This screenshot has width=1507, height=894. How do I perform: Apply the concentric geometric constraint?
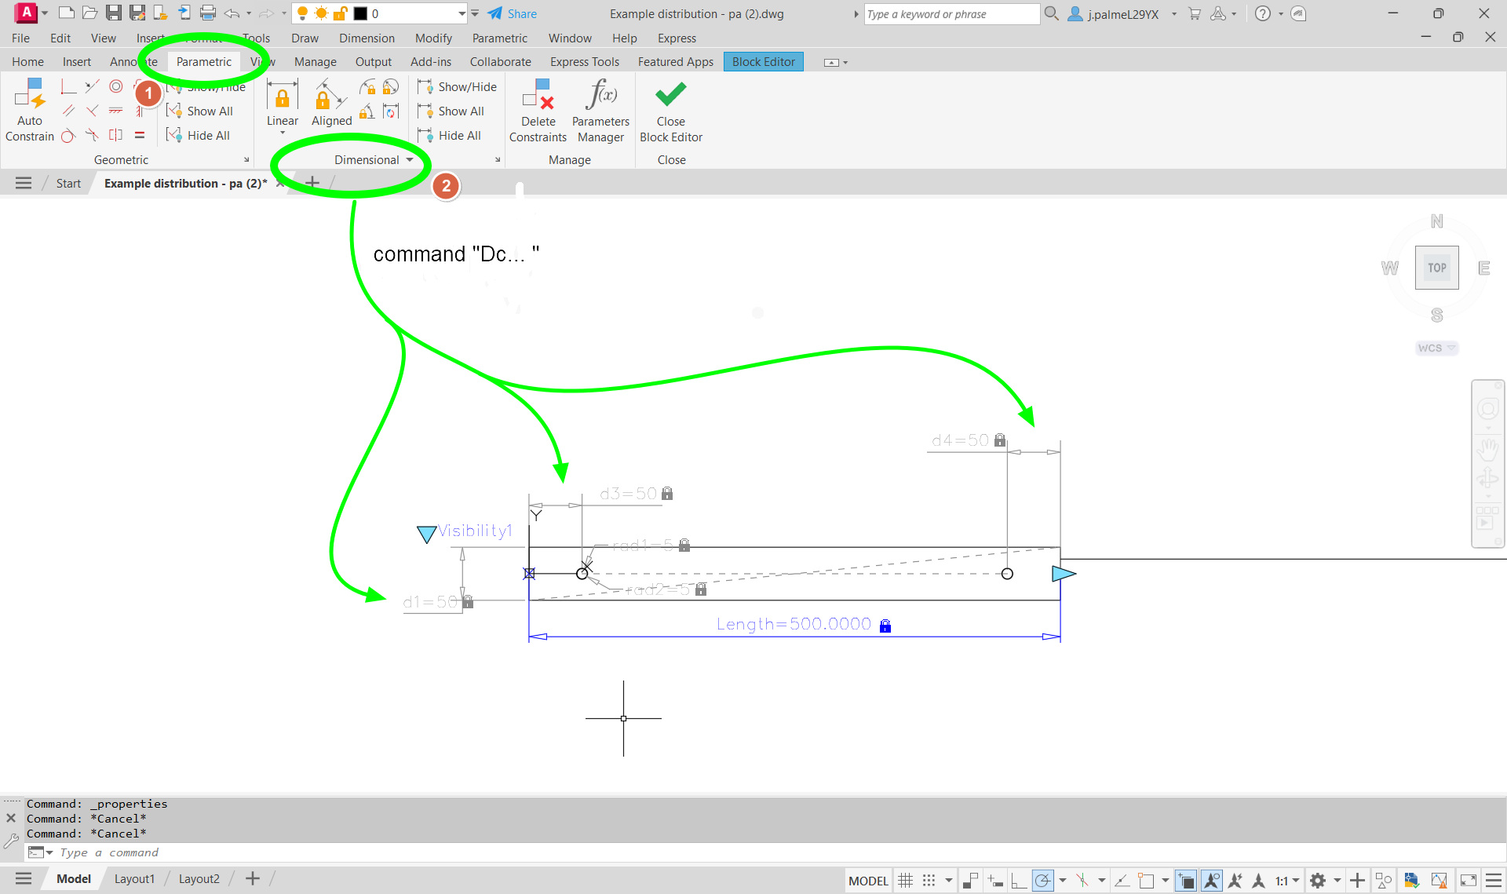116,86
